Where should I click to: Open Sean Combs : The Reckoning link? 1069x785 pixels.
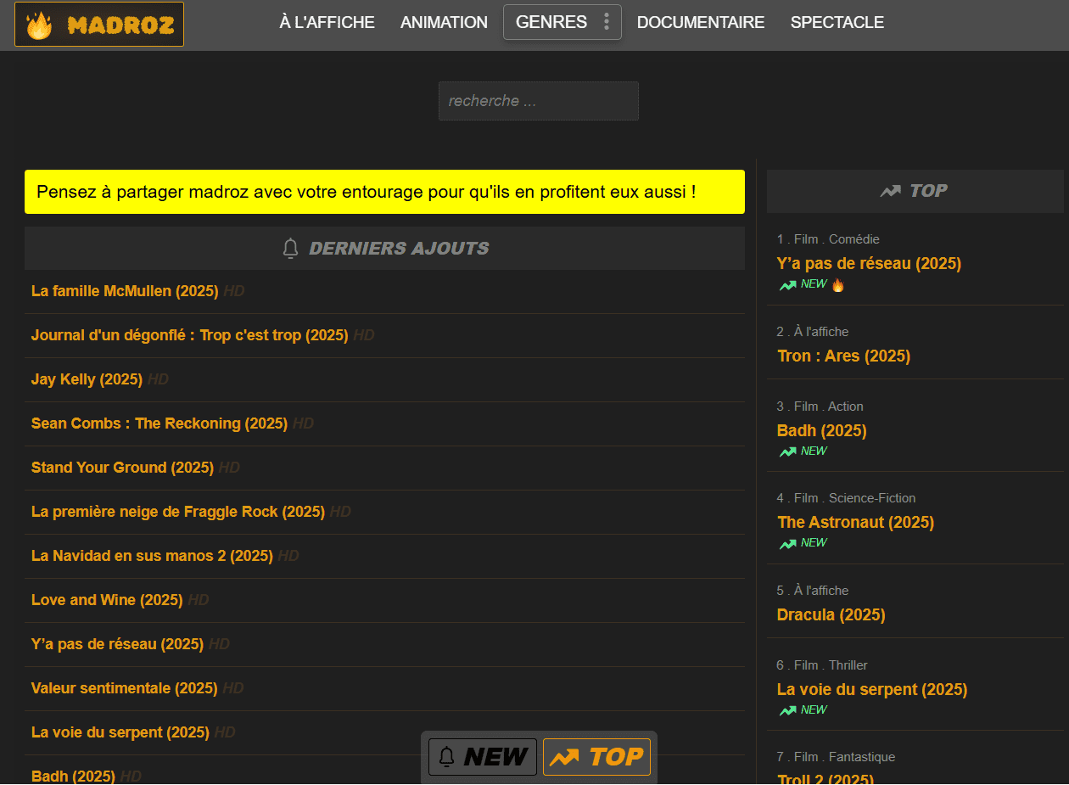point(159,423)
